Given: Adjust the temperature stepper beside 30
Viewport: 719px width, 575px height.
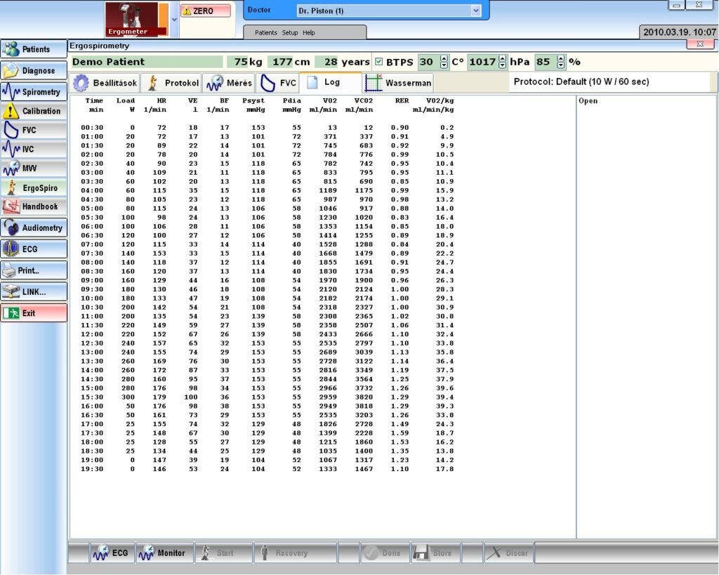Looking at the screenshot, I should click(444, 62).
